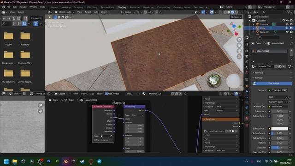Open node editor Add menu
295x166 pixels.
[x=92, y=94]
